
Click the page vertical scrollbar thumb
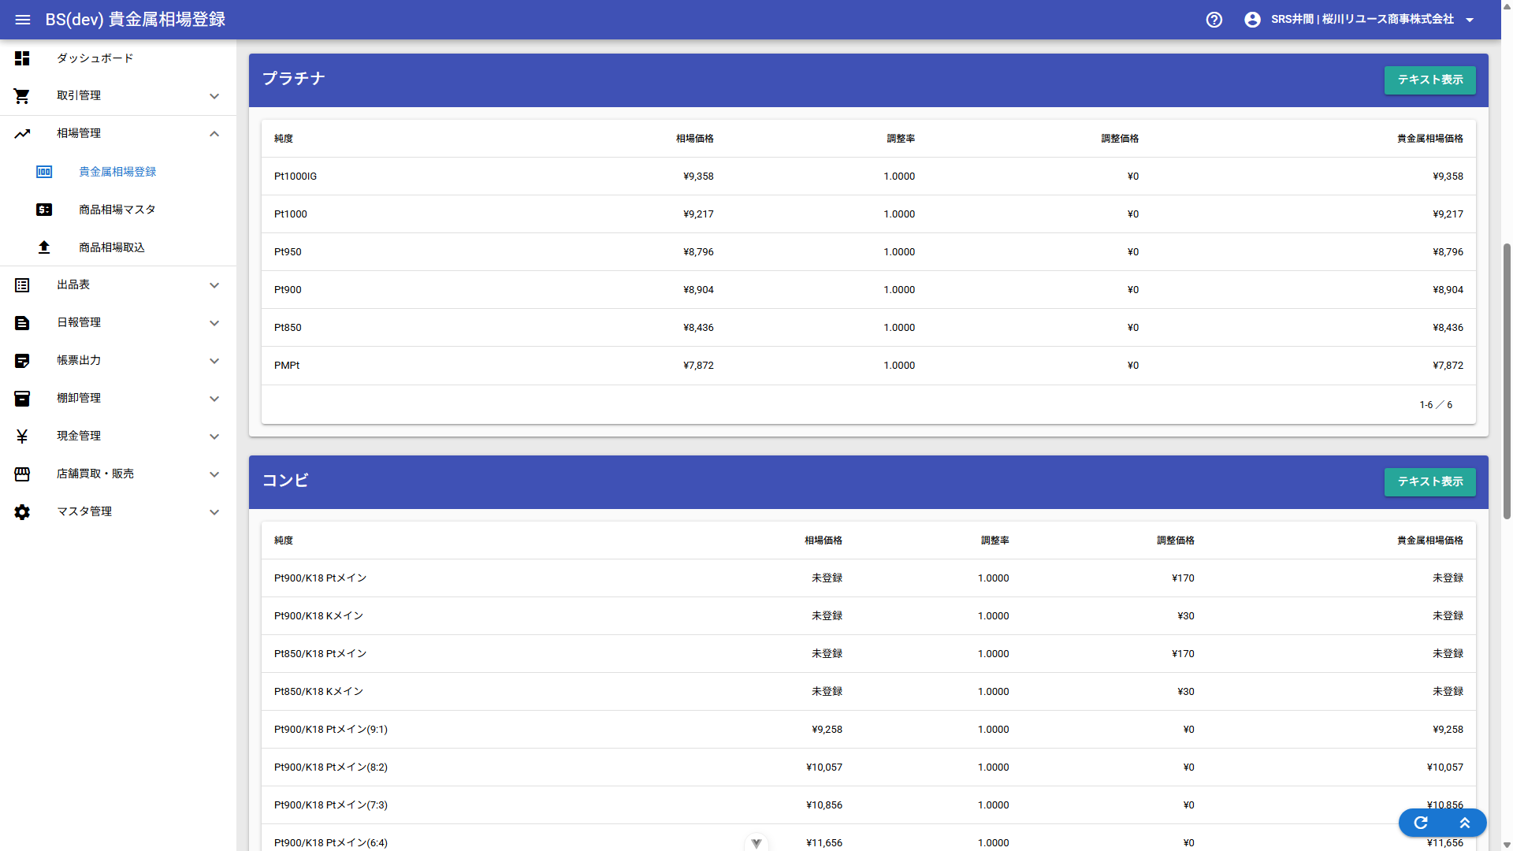(1507, 381)
